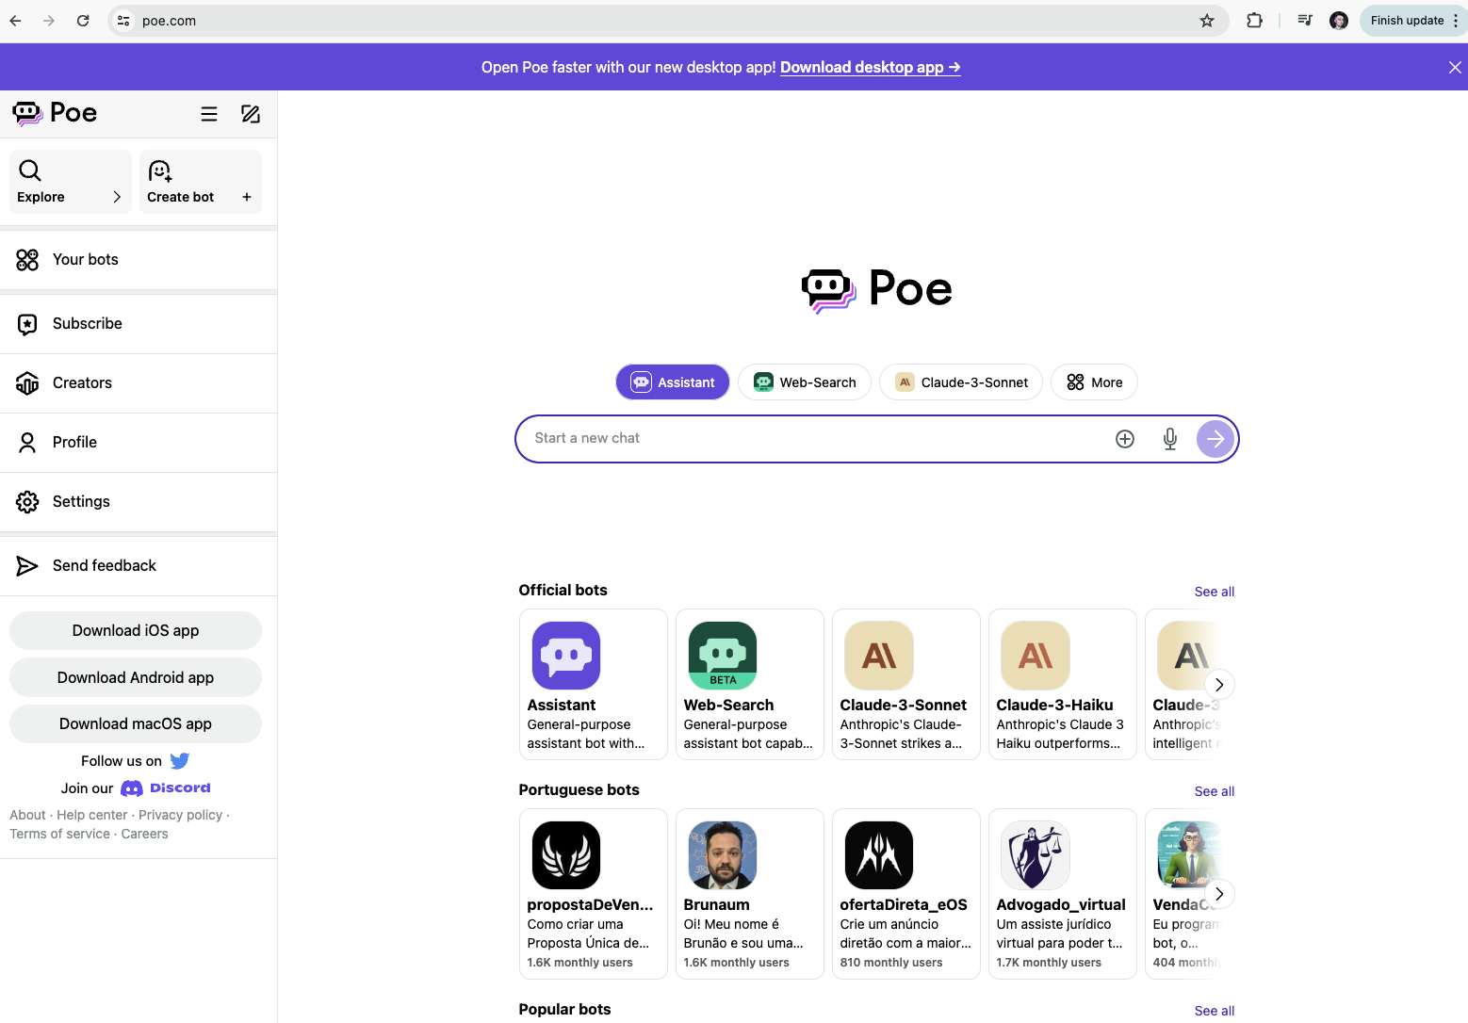Toggle the sidebar hamburger menu
This screenshot has height=1023, width=1468.
pyautogui.click(x=209, y=114)
